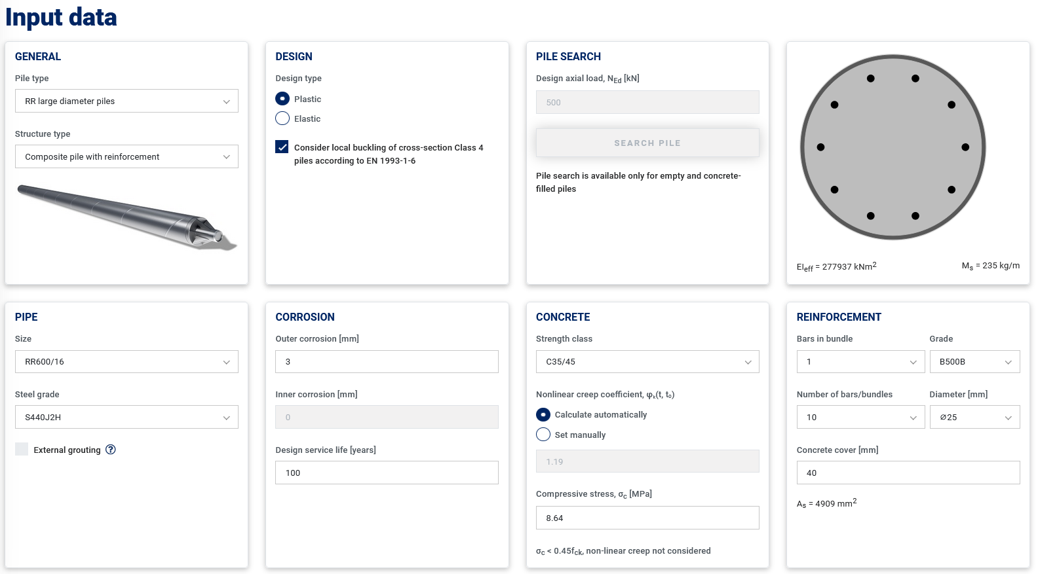1038x574 pixels.
Task: Choose Set manually for creep coefficient
Action: [543, 435]
